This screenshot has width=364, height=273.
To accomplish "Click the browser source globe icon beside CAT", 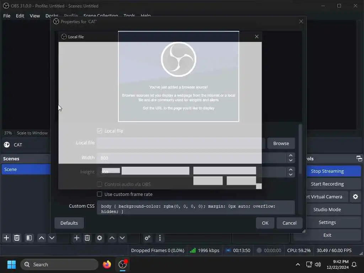I will click(x=7, y=145).
